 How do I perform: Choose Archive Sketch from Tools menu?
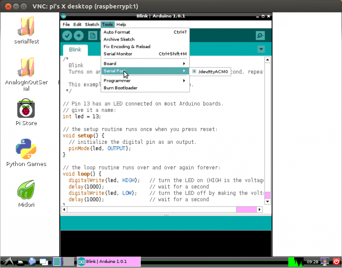pyautogui.click(x=145, y=39)
